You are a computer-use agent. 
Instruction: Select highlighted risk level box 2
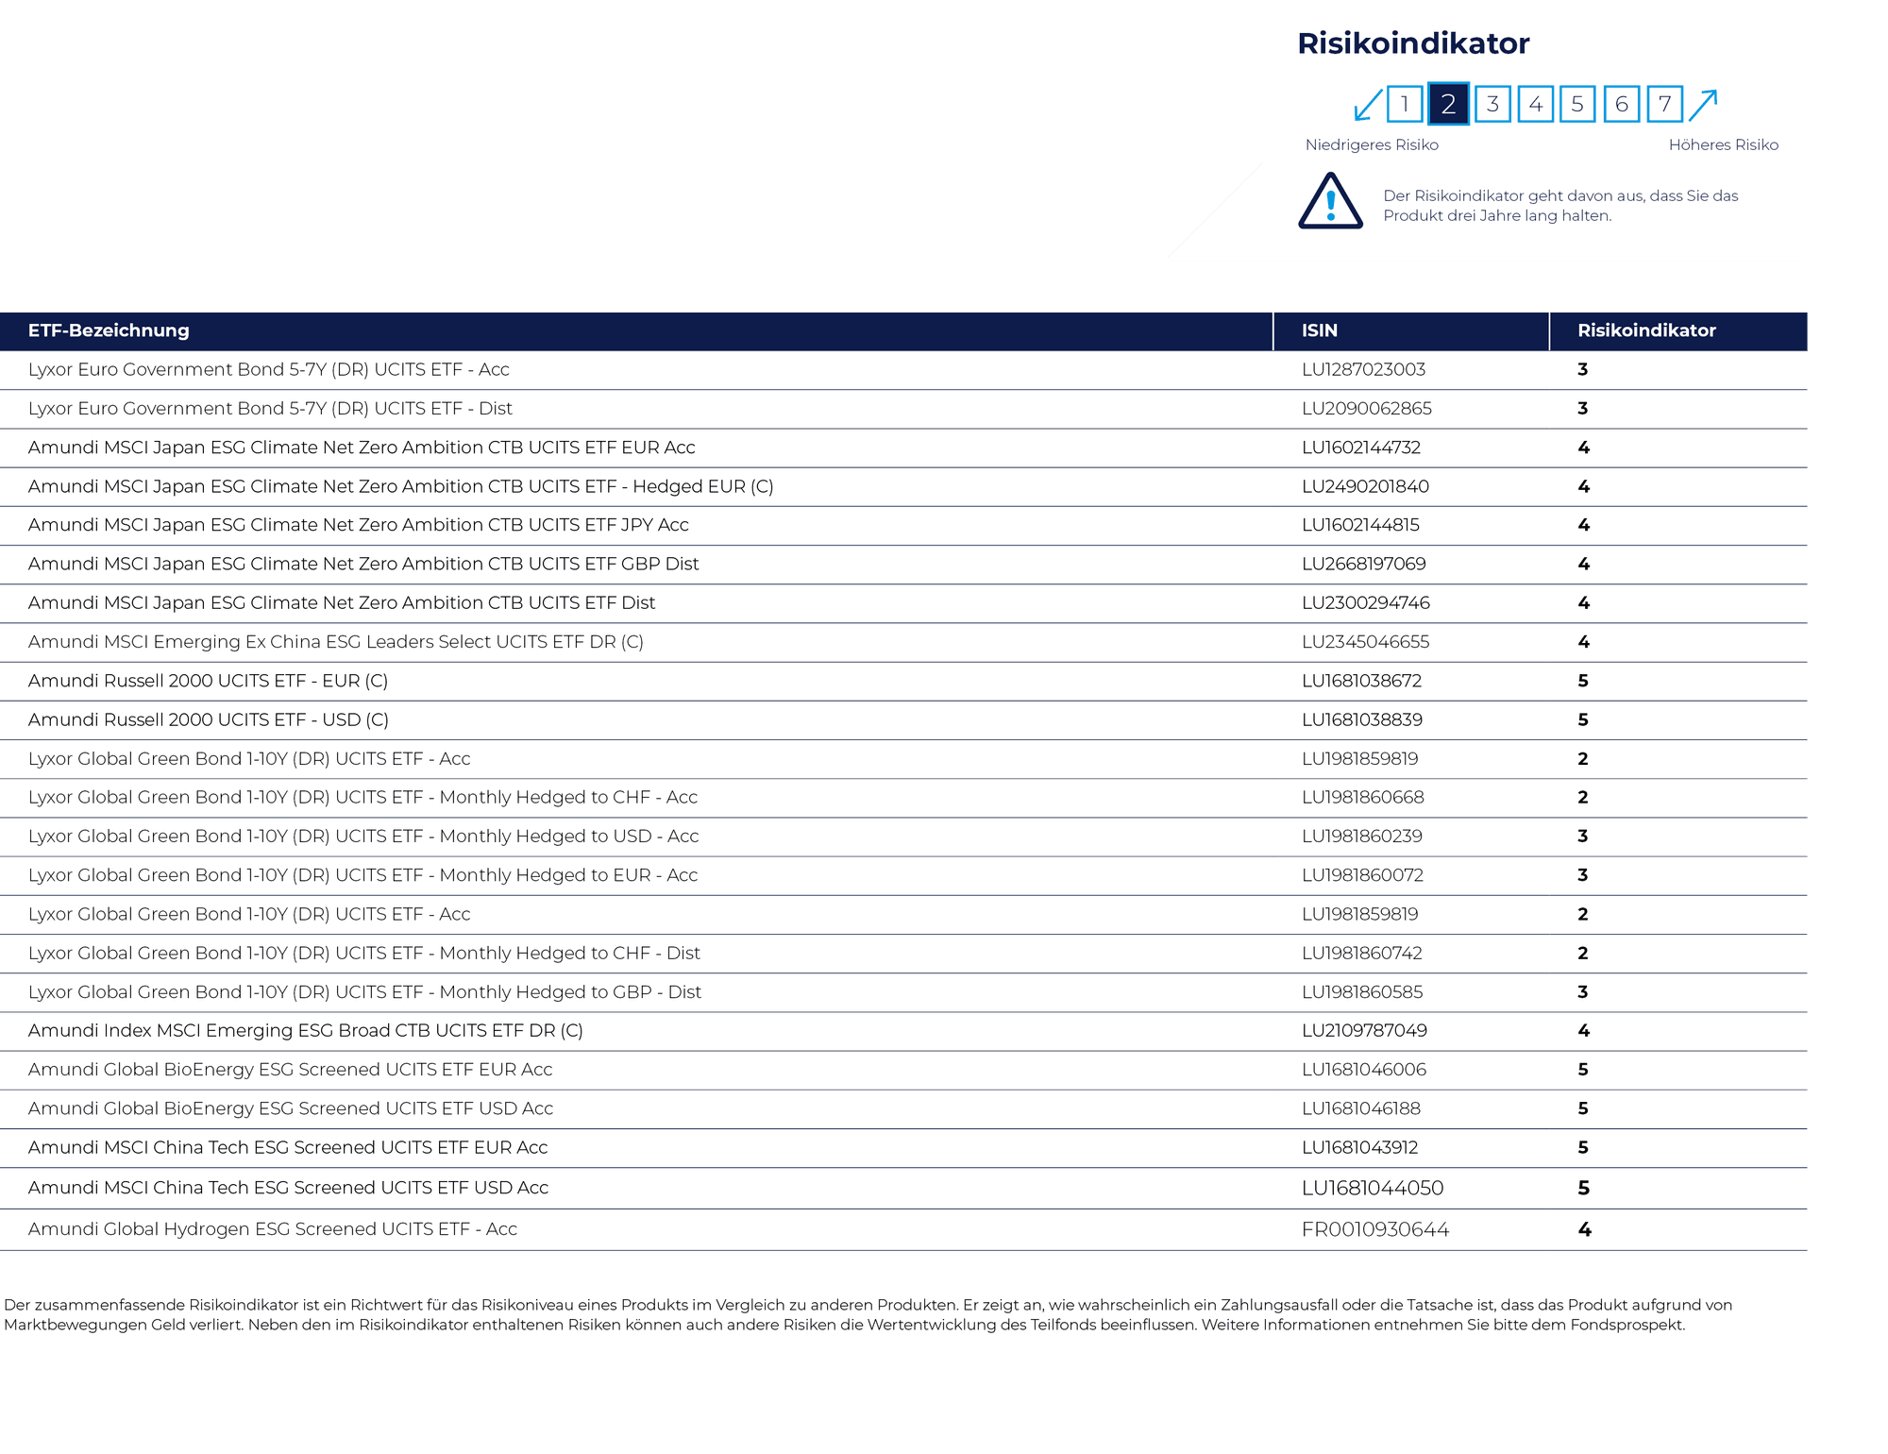(x=1448, y=104)
